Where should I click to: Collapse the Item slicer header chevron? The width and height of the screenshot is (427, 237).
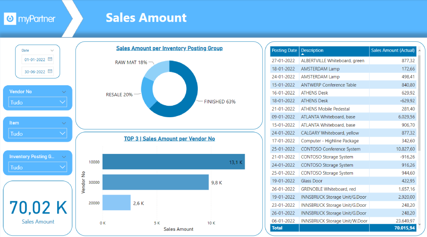pos(64,123)
